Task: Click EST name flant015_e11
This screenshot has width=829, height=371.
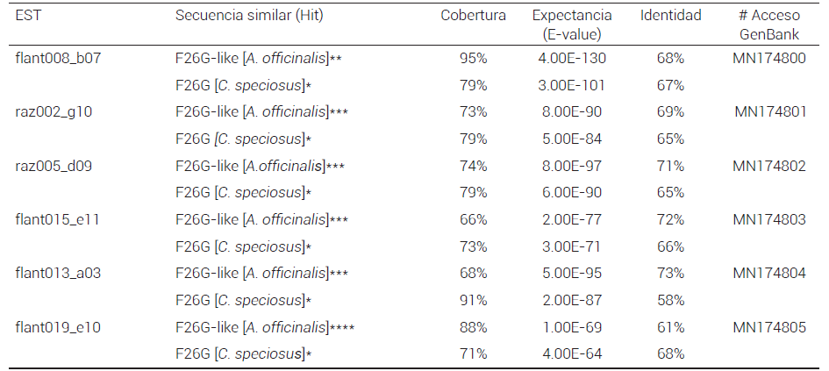Action: 58,219
